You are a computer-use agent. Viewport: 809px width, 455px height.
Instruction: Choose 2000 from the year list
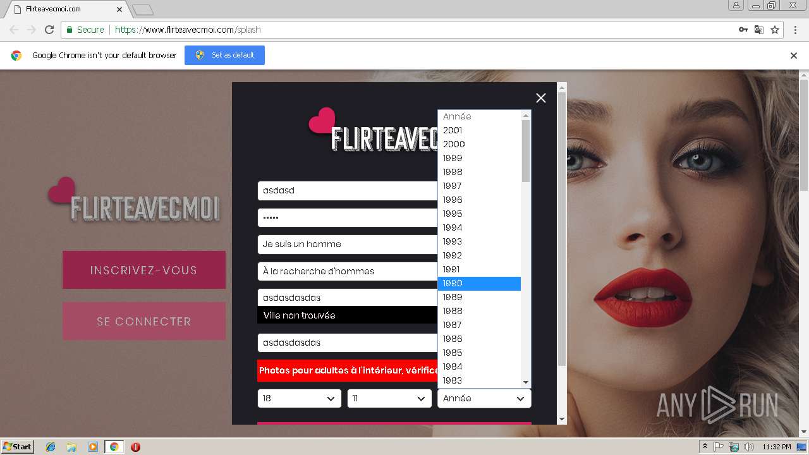[479, 144]
